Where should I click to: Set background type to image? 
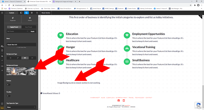coord(25,58)
